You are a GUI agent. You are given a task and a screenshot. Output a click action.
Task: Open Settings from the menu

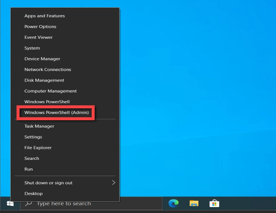click(65, 137)
